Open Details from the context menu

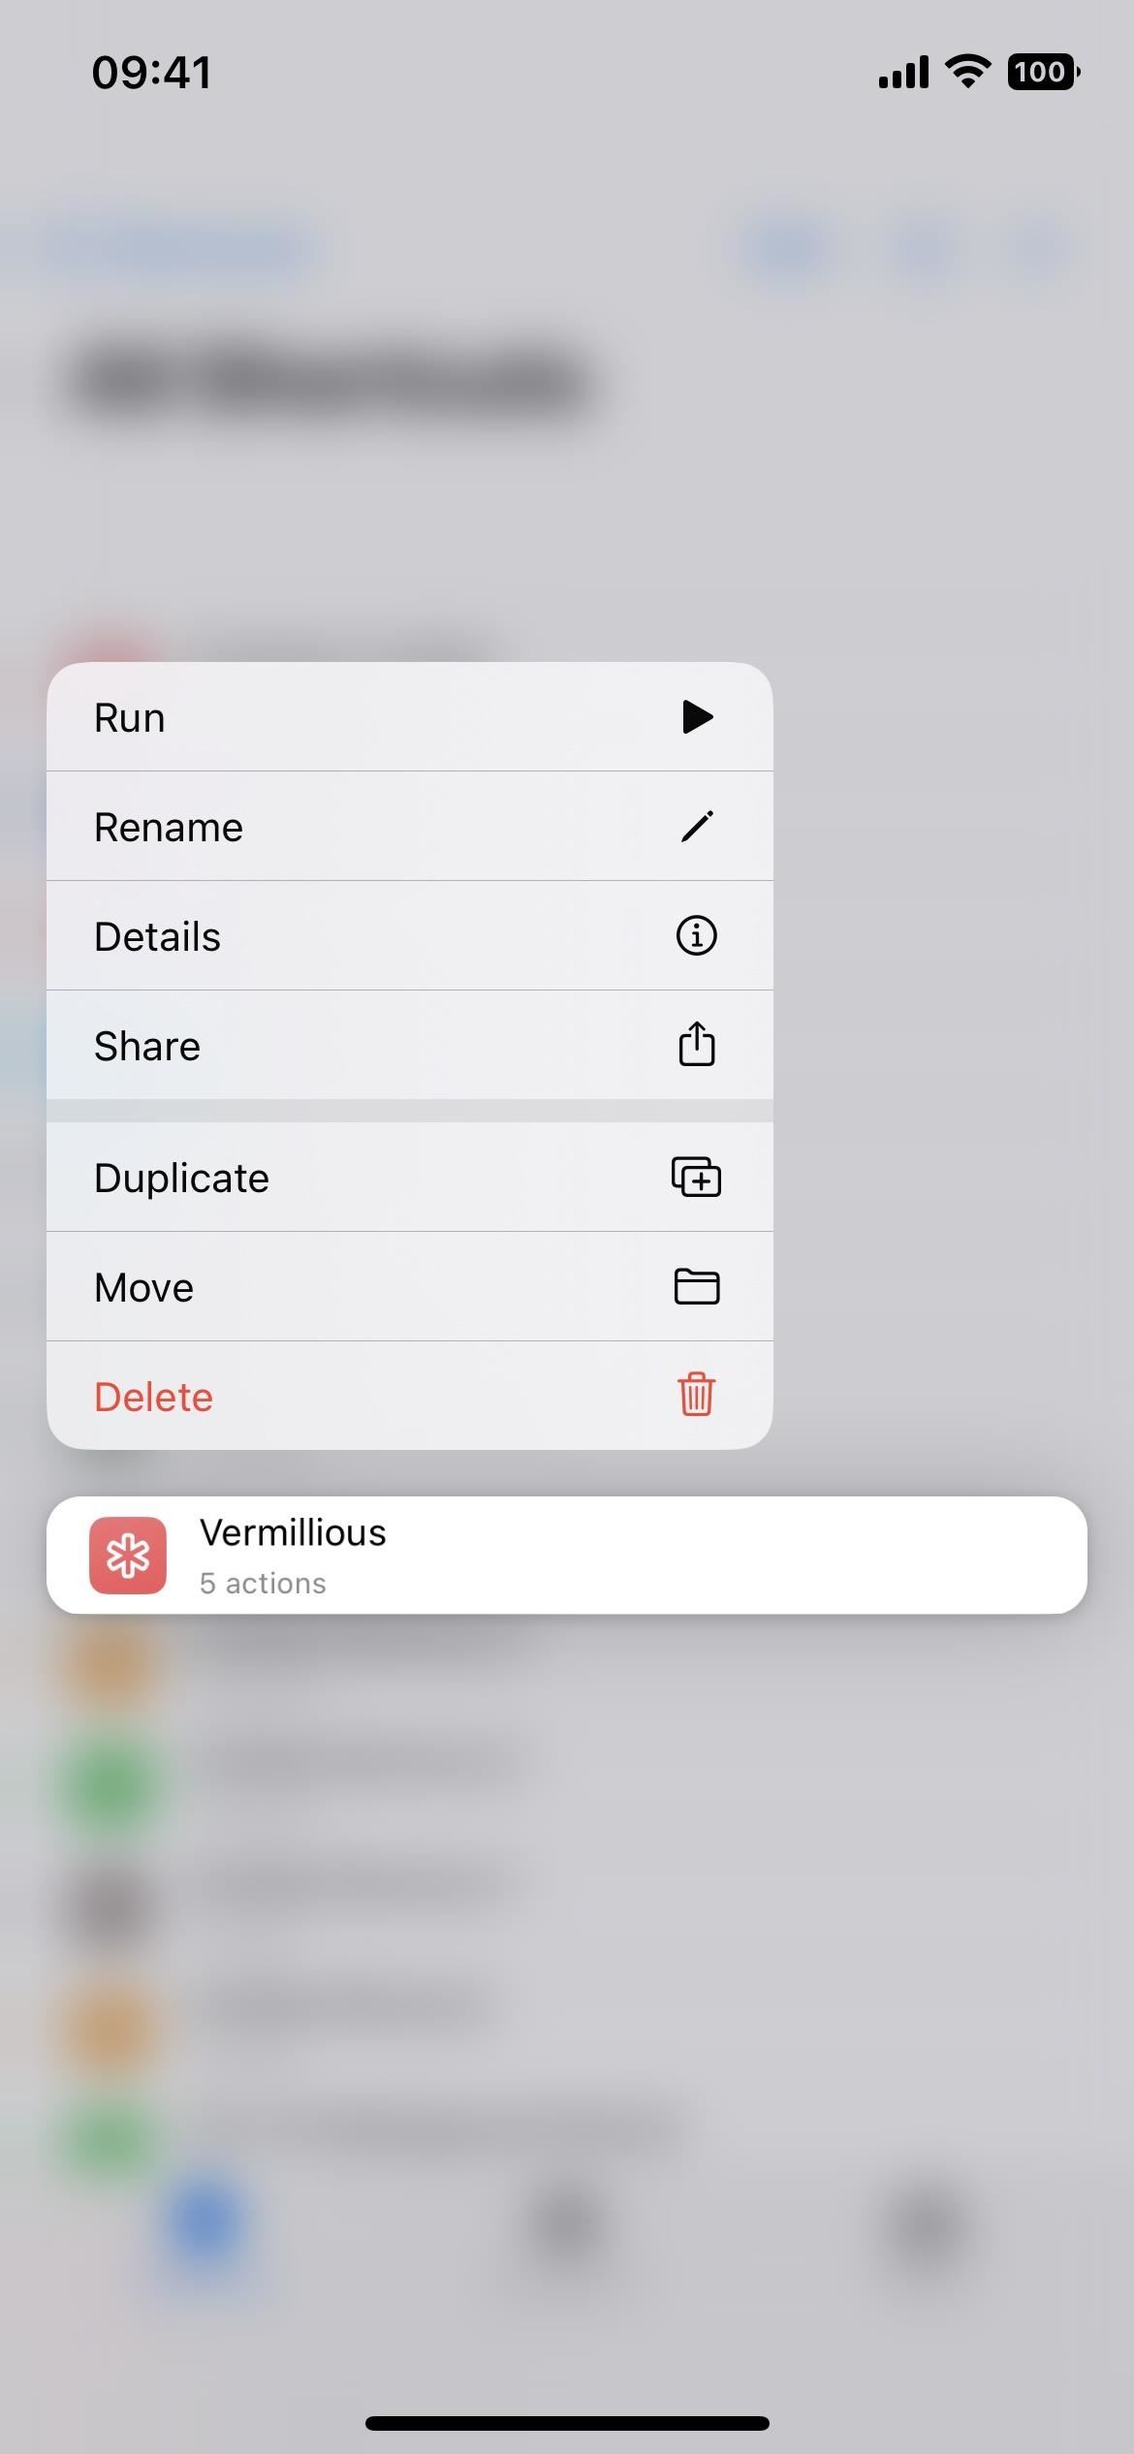pyautogui.click(x=410, y=936)
